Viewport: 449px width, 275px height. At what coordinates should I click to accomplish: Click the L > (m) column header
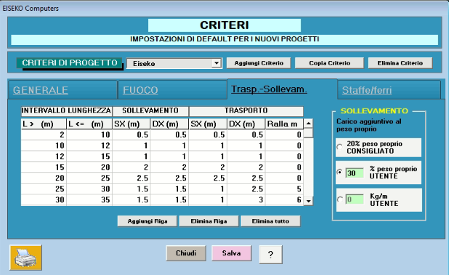[x=44, y=124]
